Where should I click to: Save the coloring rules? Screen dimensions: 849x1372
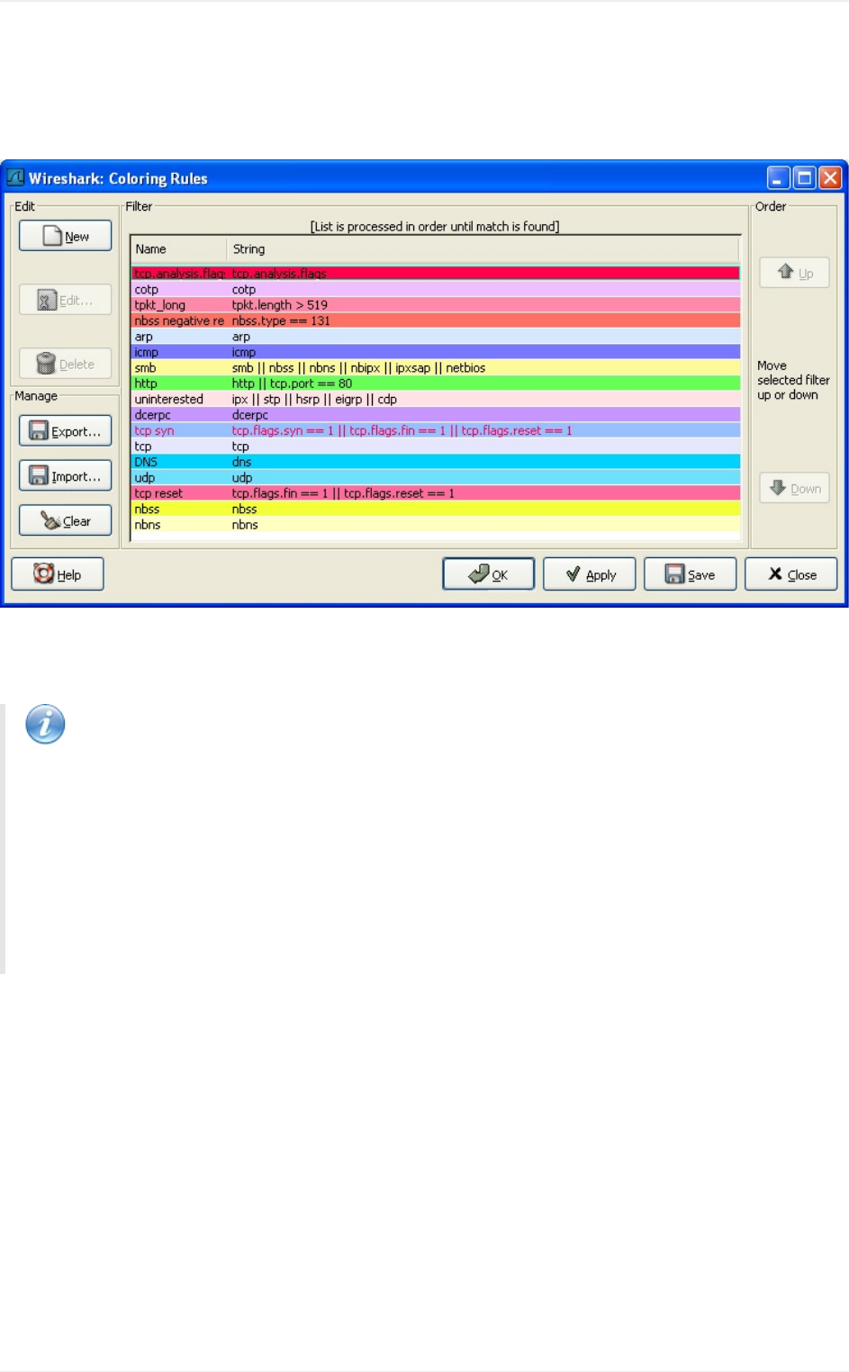click(691, 574)
